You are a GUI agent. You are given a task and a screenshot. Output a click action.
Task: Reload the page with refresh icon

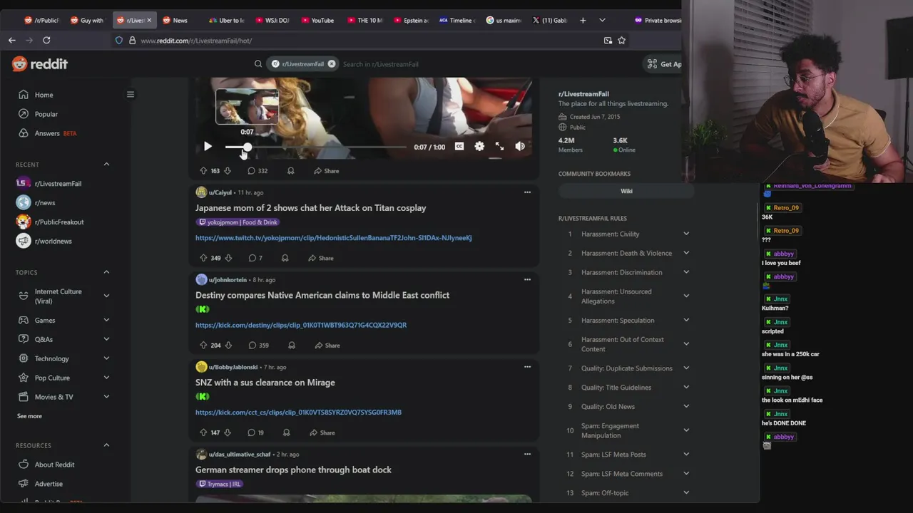pyautogui.click(x=46, y=41)
